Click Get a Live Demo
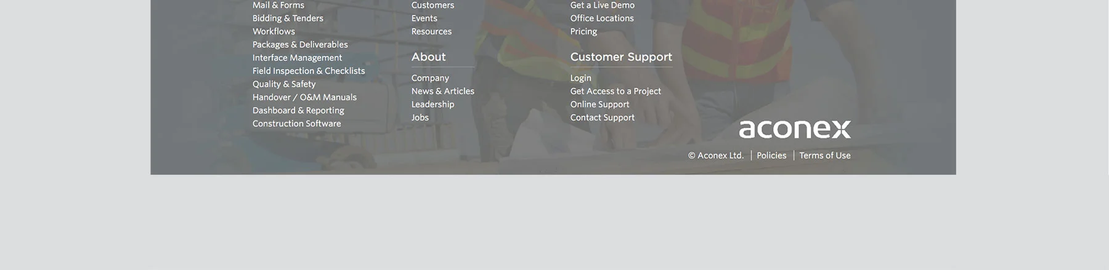Viewport: 1109px width, 270px height. click(602, 5)
